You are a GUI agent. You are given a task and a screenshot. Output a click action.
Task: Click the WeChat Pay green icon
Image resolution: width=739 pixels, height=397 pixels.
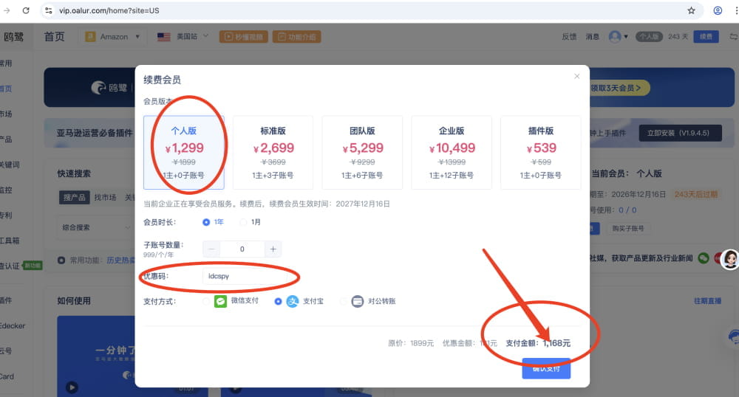coord(220,301)
